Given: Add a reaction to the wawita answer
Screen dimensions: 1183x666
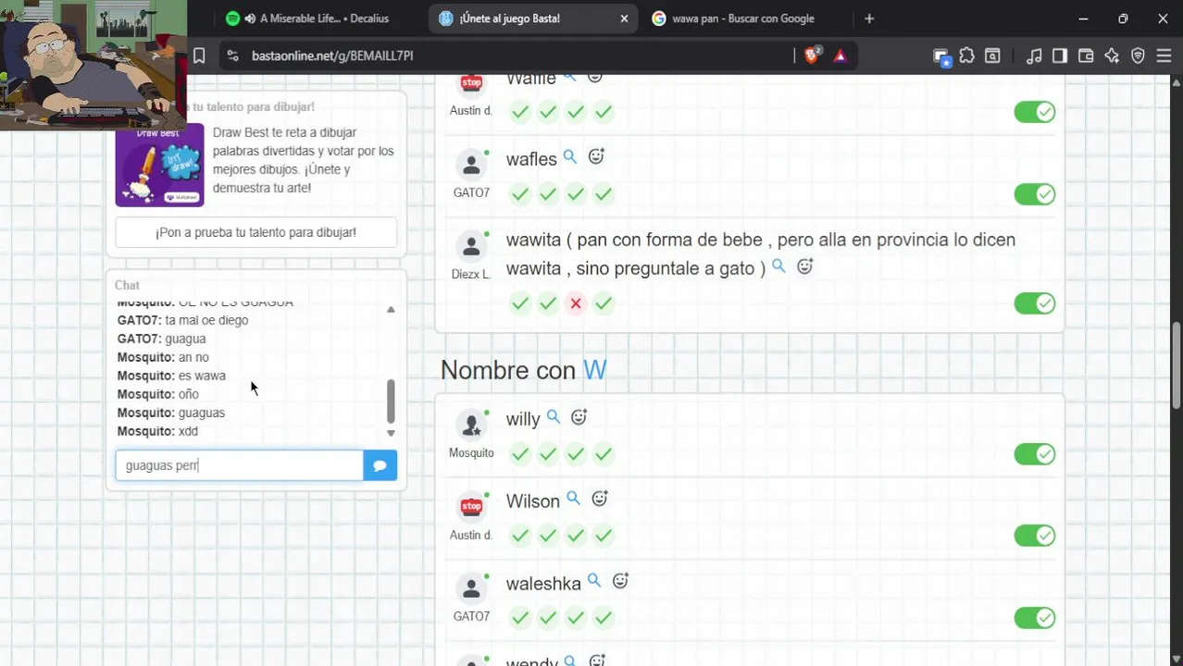Looking at the screenshot, I should (x=805, y=266).
